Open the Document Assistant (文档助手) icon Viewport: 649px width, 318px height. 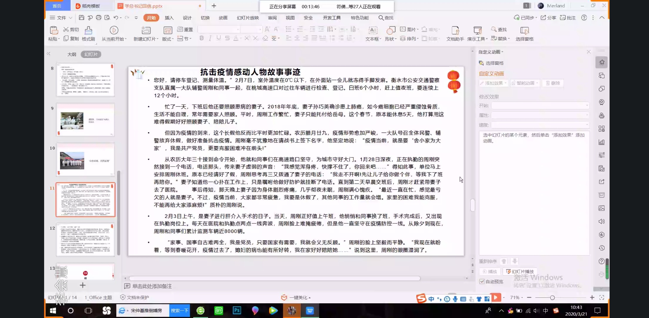pos(455,30)
